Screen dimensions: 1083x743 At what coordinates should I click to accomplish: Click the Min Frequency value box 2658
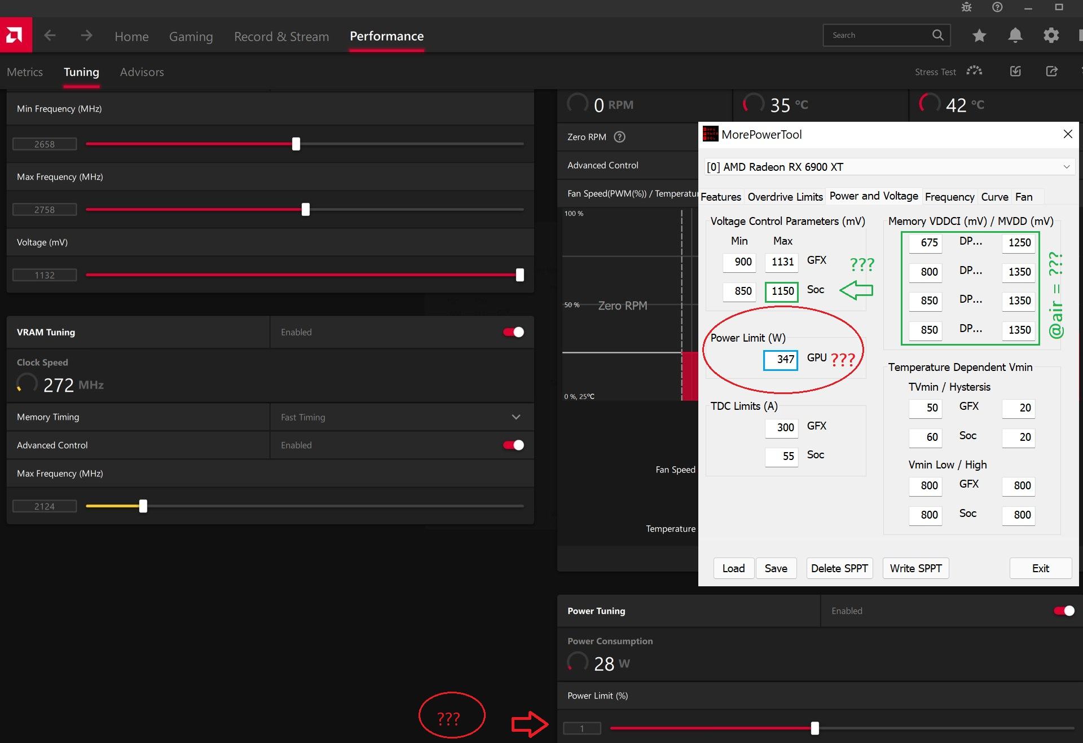tap(45, 144)
